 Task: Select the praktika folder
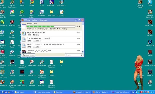pos(51,73)
